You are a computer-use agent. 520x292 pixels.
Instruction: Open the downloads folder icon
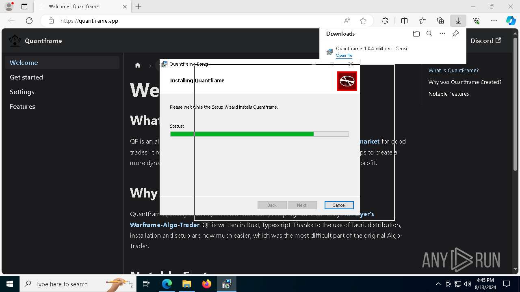click(416, 34)
